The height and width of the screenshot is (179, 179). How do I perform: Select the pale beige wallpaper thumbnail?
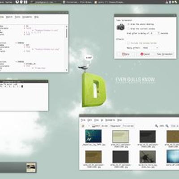click(120, 136)
